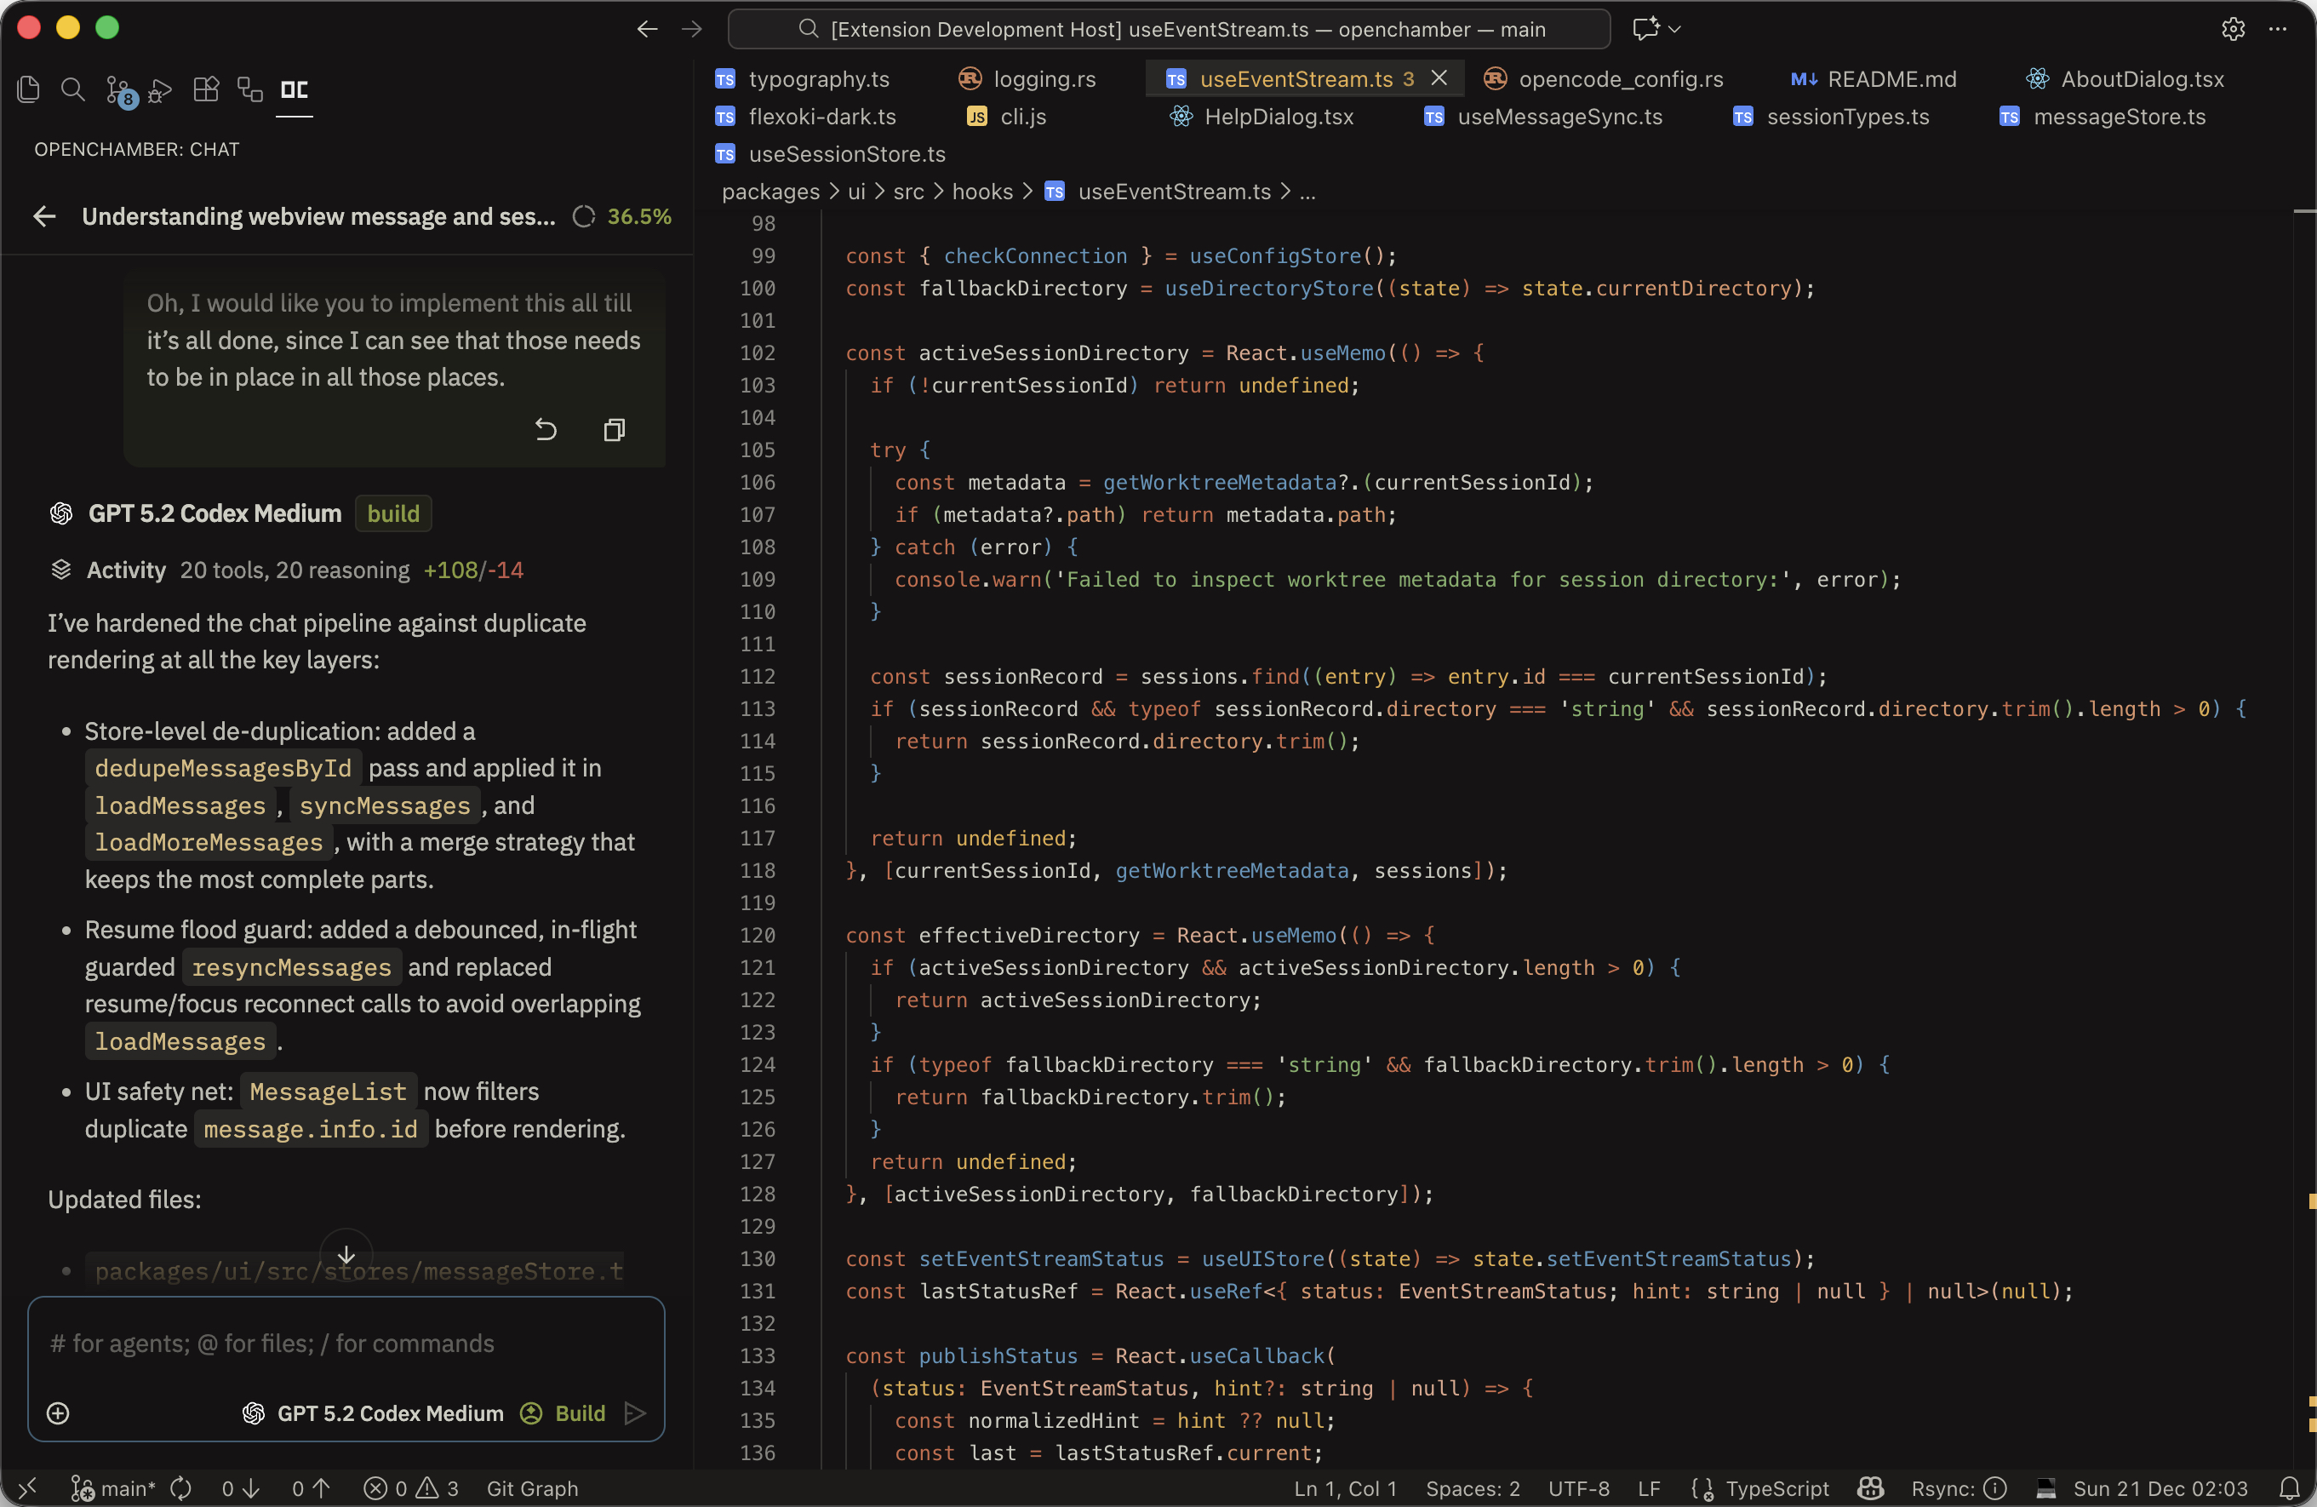Open the Remote Explorer view icon
Viewport: 2317px width, 1507px height.
pyautogui.click(x=250, y=90)
